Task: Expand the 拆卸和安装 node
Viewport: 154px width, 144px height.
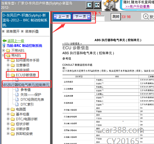Action: (x=8, y=133)
